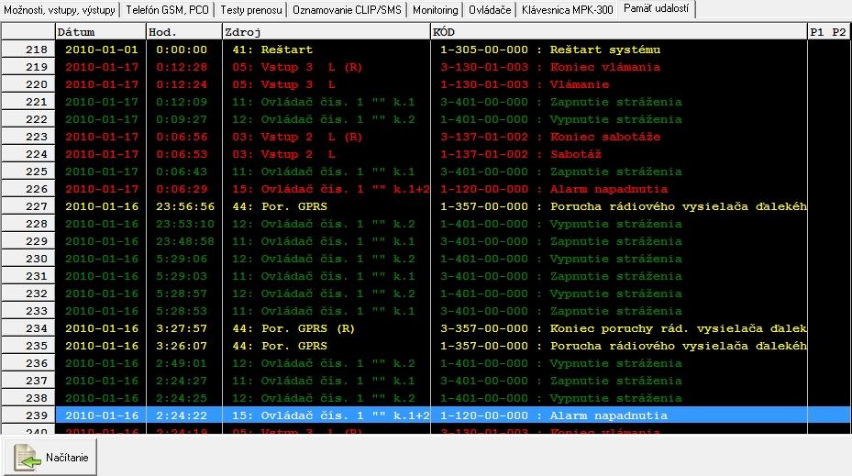This screenshot has width=852, height=476.
Task: Select row header 224
Action: click(28, 154)
